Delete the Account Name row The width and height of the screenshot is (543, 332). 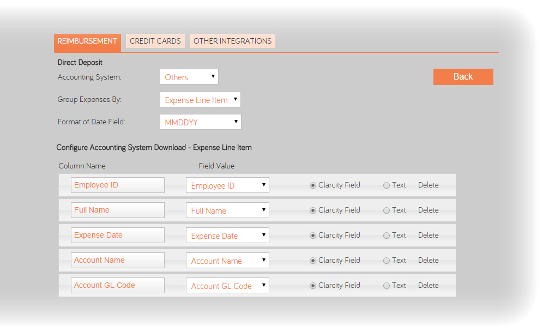(428, 261)
